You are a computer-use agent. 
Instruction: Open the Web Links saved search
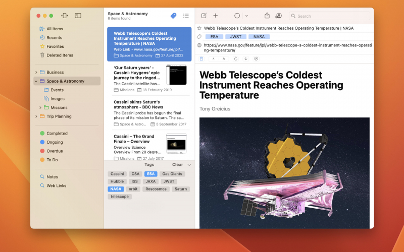(x=57, y=185)
